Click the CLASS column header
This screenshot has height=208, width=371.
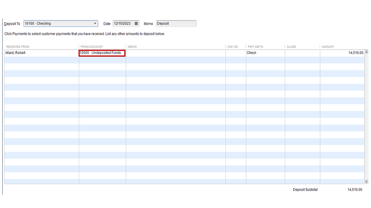point(291,47)
